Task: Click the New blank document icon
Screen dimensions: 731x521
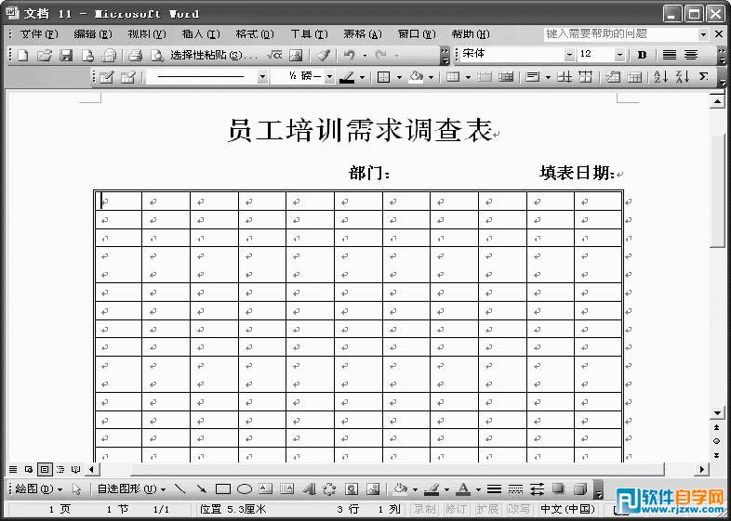Action: (x=23, y=56)
